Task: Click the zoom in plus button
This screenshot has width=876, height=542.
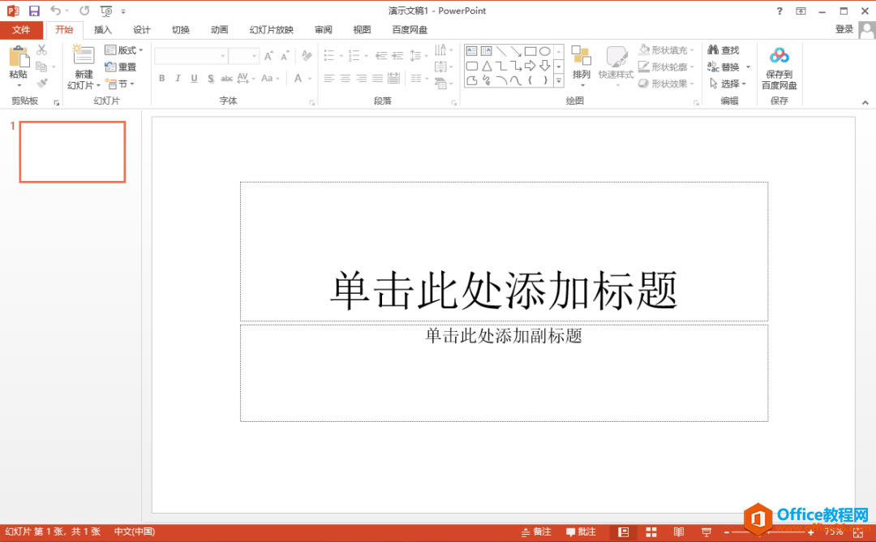Action: (x=810, y=532)
